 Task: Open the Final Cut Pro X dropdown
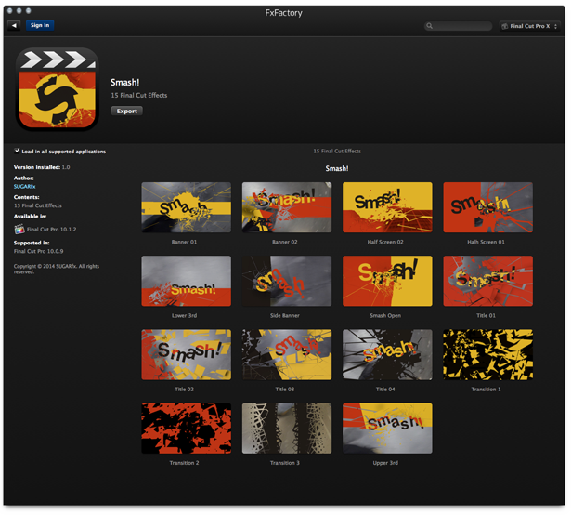[529, 26]
